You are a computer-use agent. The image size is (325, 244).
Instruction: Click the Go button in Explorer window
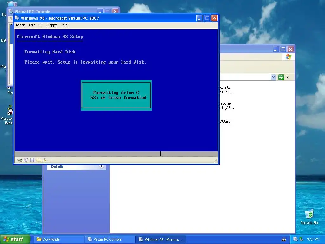[284, 77]
